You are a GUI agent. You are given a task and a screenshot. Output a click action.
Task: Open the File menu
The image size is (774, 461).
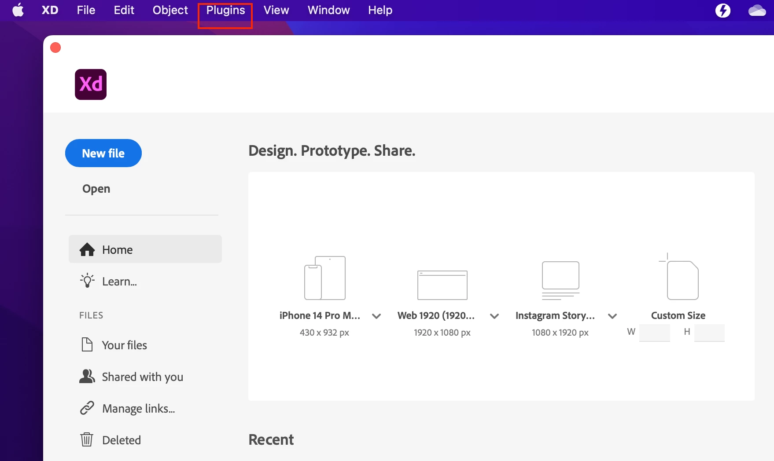click(x=86, y=10)
